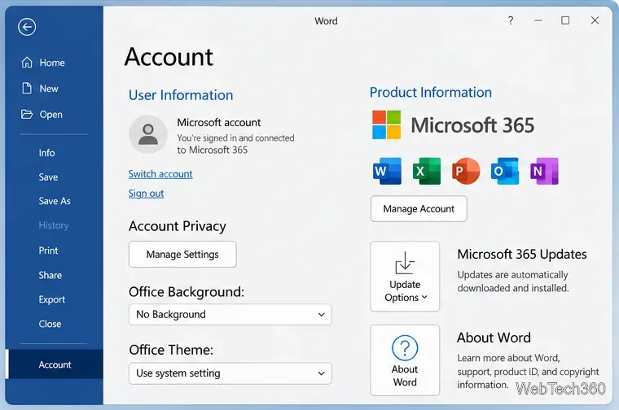
Task: Click the PowerPoint app icon
Action: pyautogui.click(x=466, y=171)
